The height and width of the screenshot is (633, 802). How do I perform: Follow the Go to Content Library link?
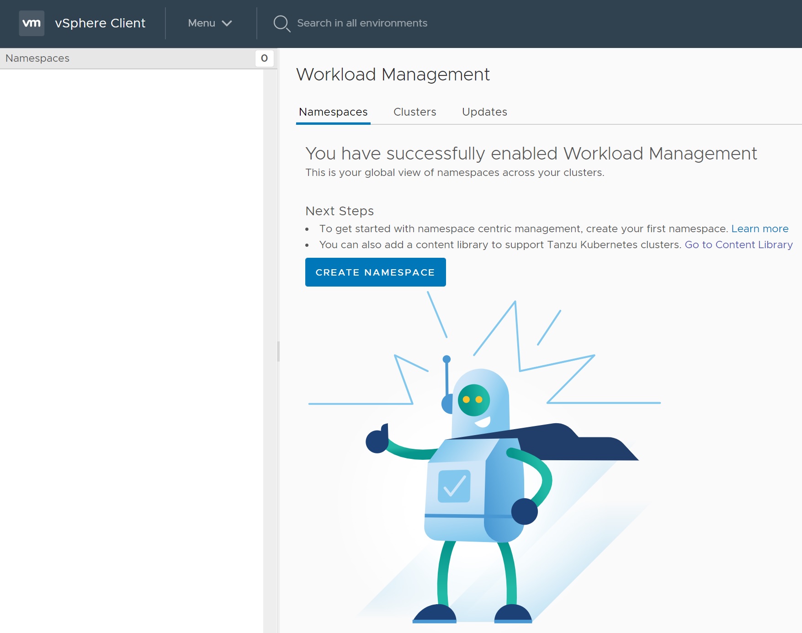click(738, 245)
